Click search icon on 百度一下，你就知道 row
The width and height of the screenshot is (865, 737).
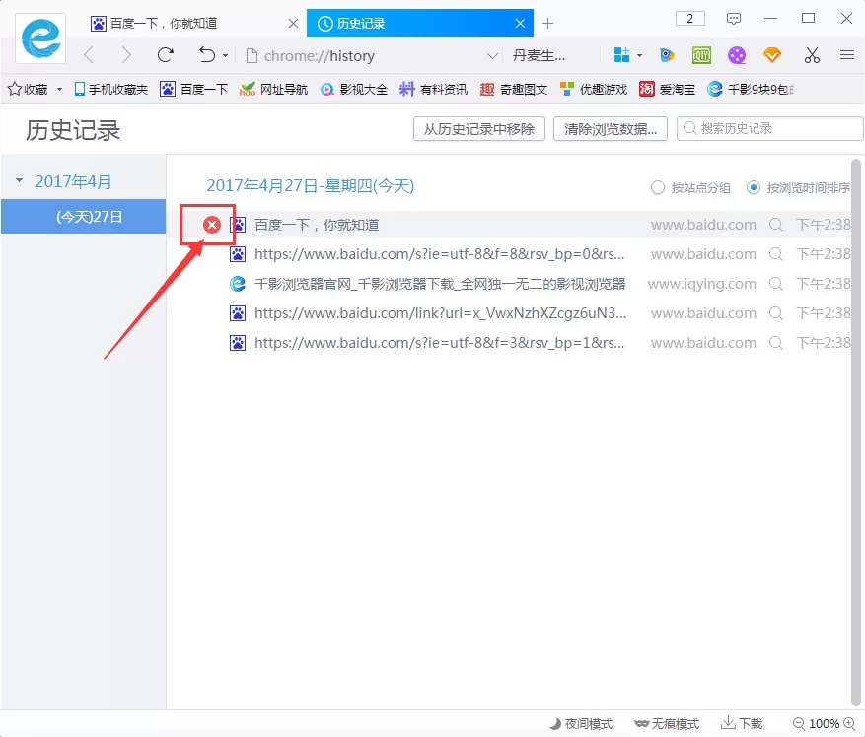[775, 225]
